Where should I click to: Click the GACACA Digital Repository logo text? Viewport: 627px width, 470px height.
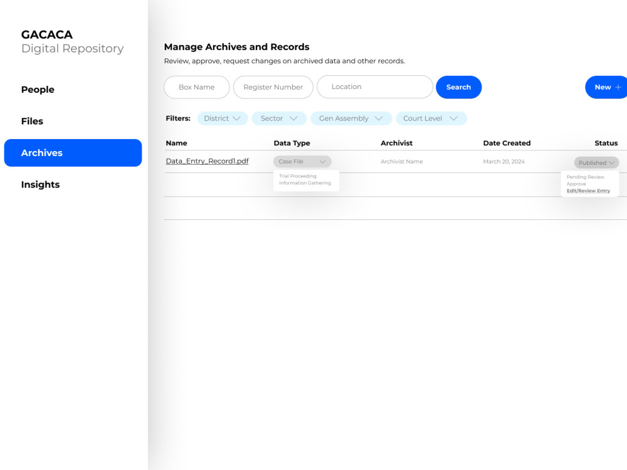(x=72, y=41)
